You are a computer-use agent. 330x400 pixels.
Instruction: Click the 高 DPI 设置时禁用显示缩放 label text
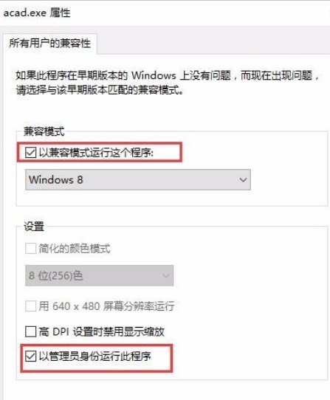tap(102, 331)
